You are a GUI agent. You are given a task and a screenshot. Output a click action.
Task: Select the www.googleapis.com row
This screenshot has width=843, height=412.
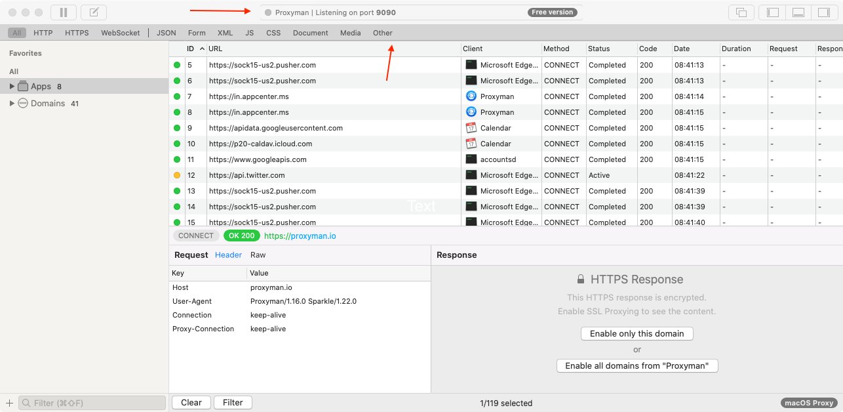point(506,159)
